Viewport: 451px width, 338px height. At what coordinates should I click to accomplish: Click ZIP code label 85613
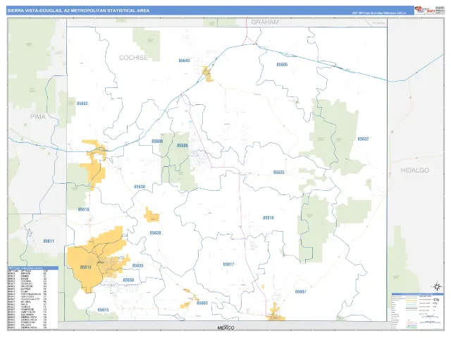pyautogui.click(x=86, y=267)
